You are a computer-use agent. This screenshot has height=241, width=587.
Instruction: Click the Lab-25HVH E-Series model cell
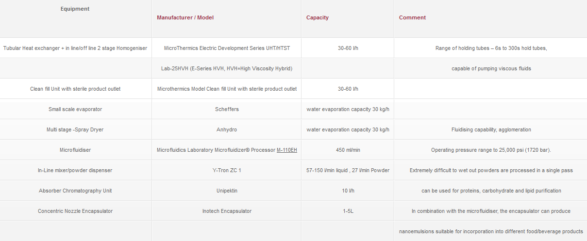[227, 69]
